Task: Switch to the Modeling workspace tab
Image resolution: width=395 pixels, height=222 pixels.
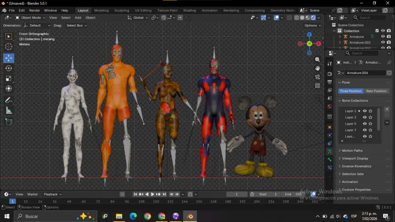Action: click(101, 11)
